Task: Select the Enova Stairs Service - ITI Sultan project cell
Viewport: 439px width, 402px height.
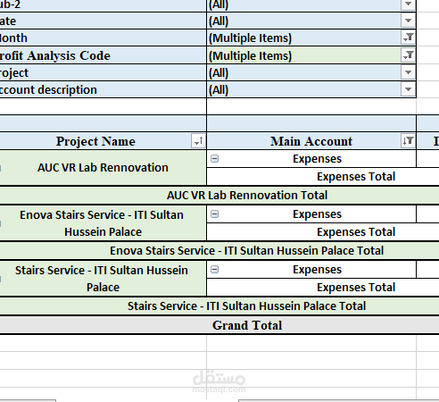Action: pyautogui.click(x=103, y=223)
